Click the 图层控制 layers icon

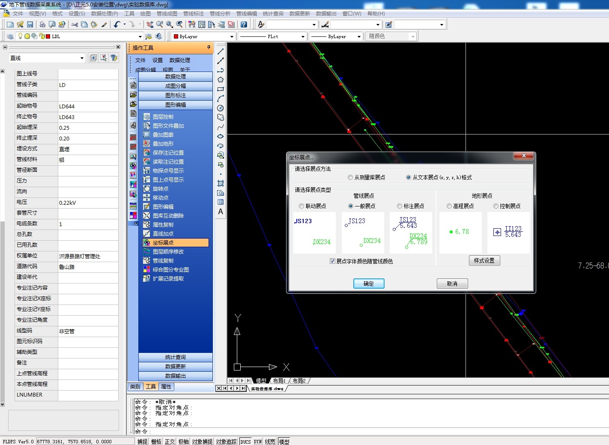click(146, 116)
